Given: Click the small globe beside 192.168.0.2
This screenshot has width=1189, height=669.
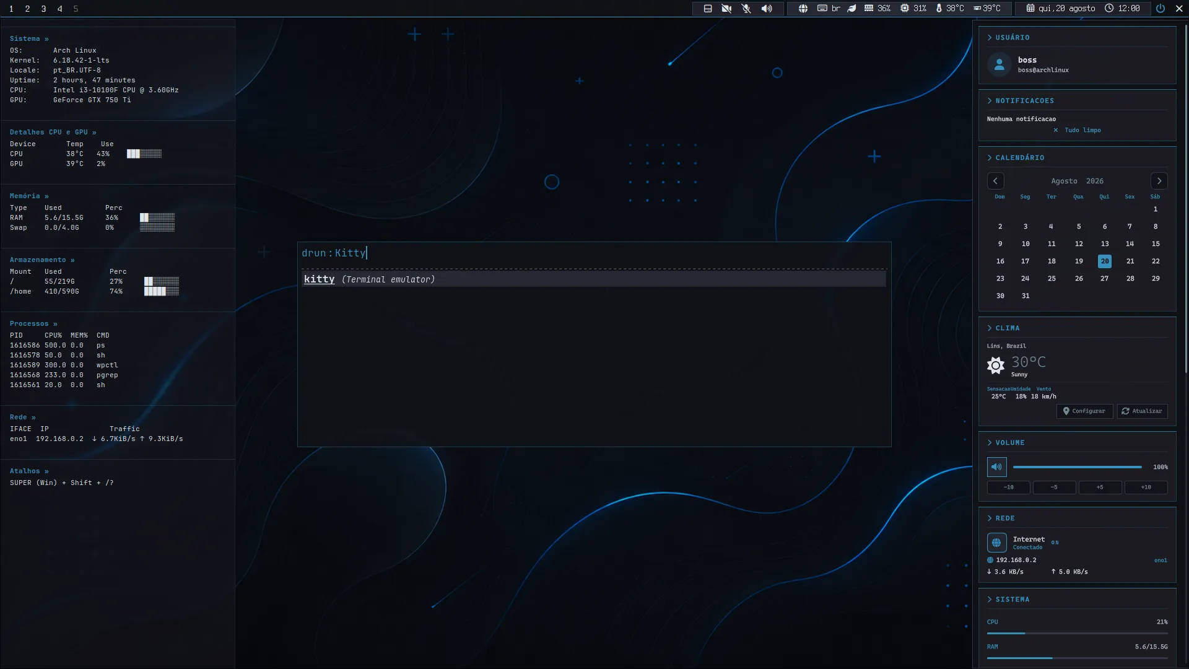Looking at the screenshot, I should point(990,560).
